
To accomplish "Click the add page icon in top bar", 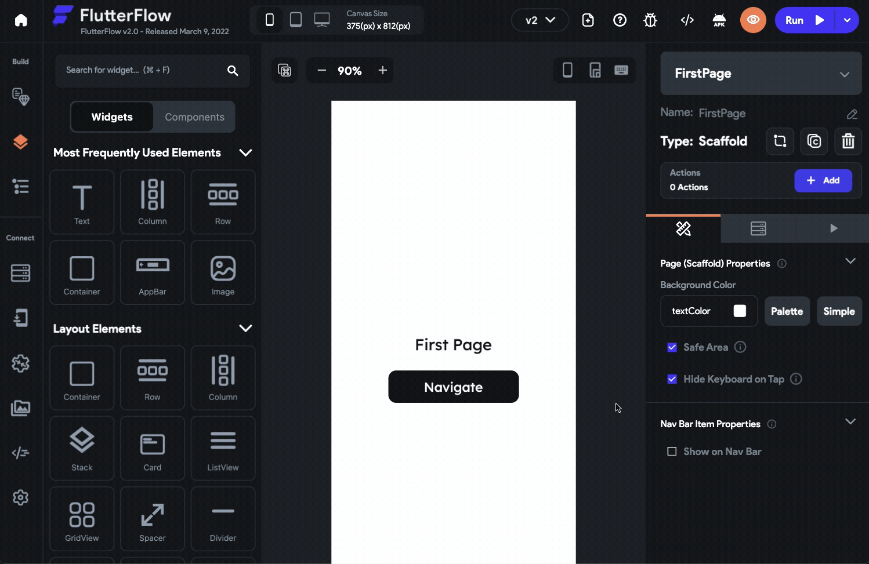I will click(x=588, y=20).
